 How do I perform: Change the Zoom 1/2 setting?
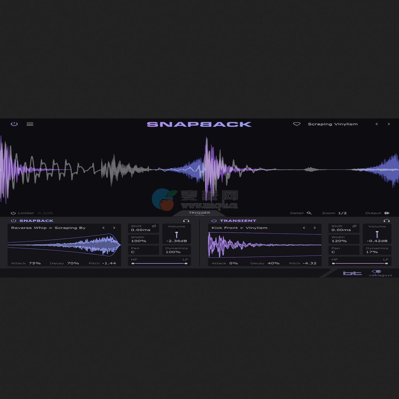[342, 213]
